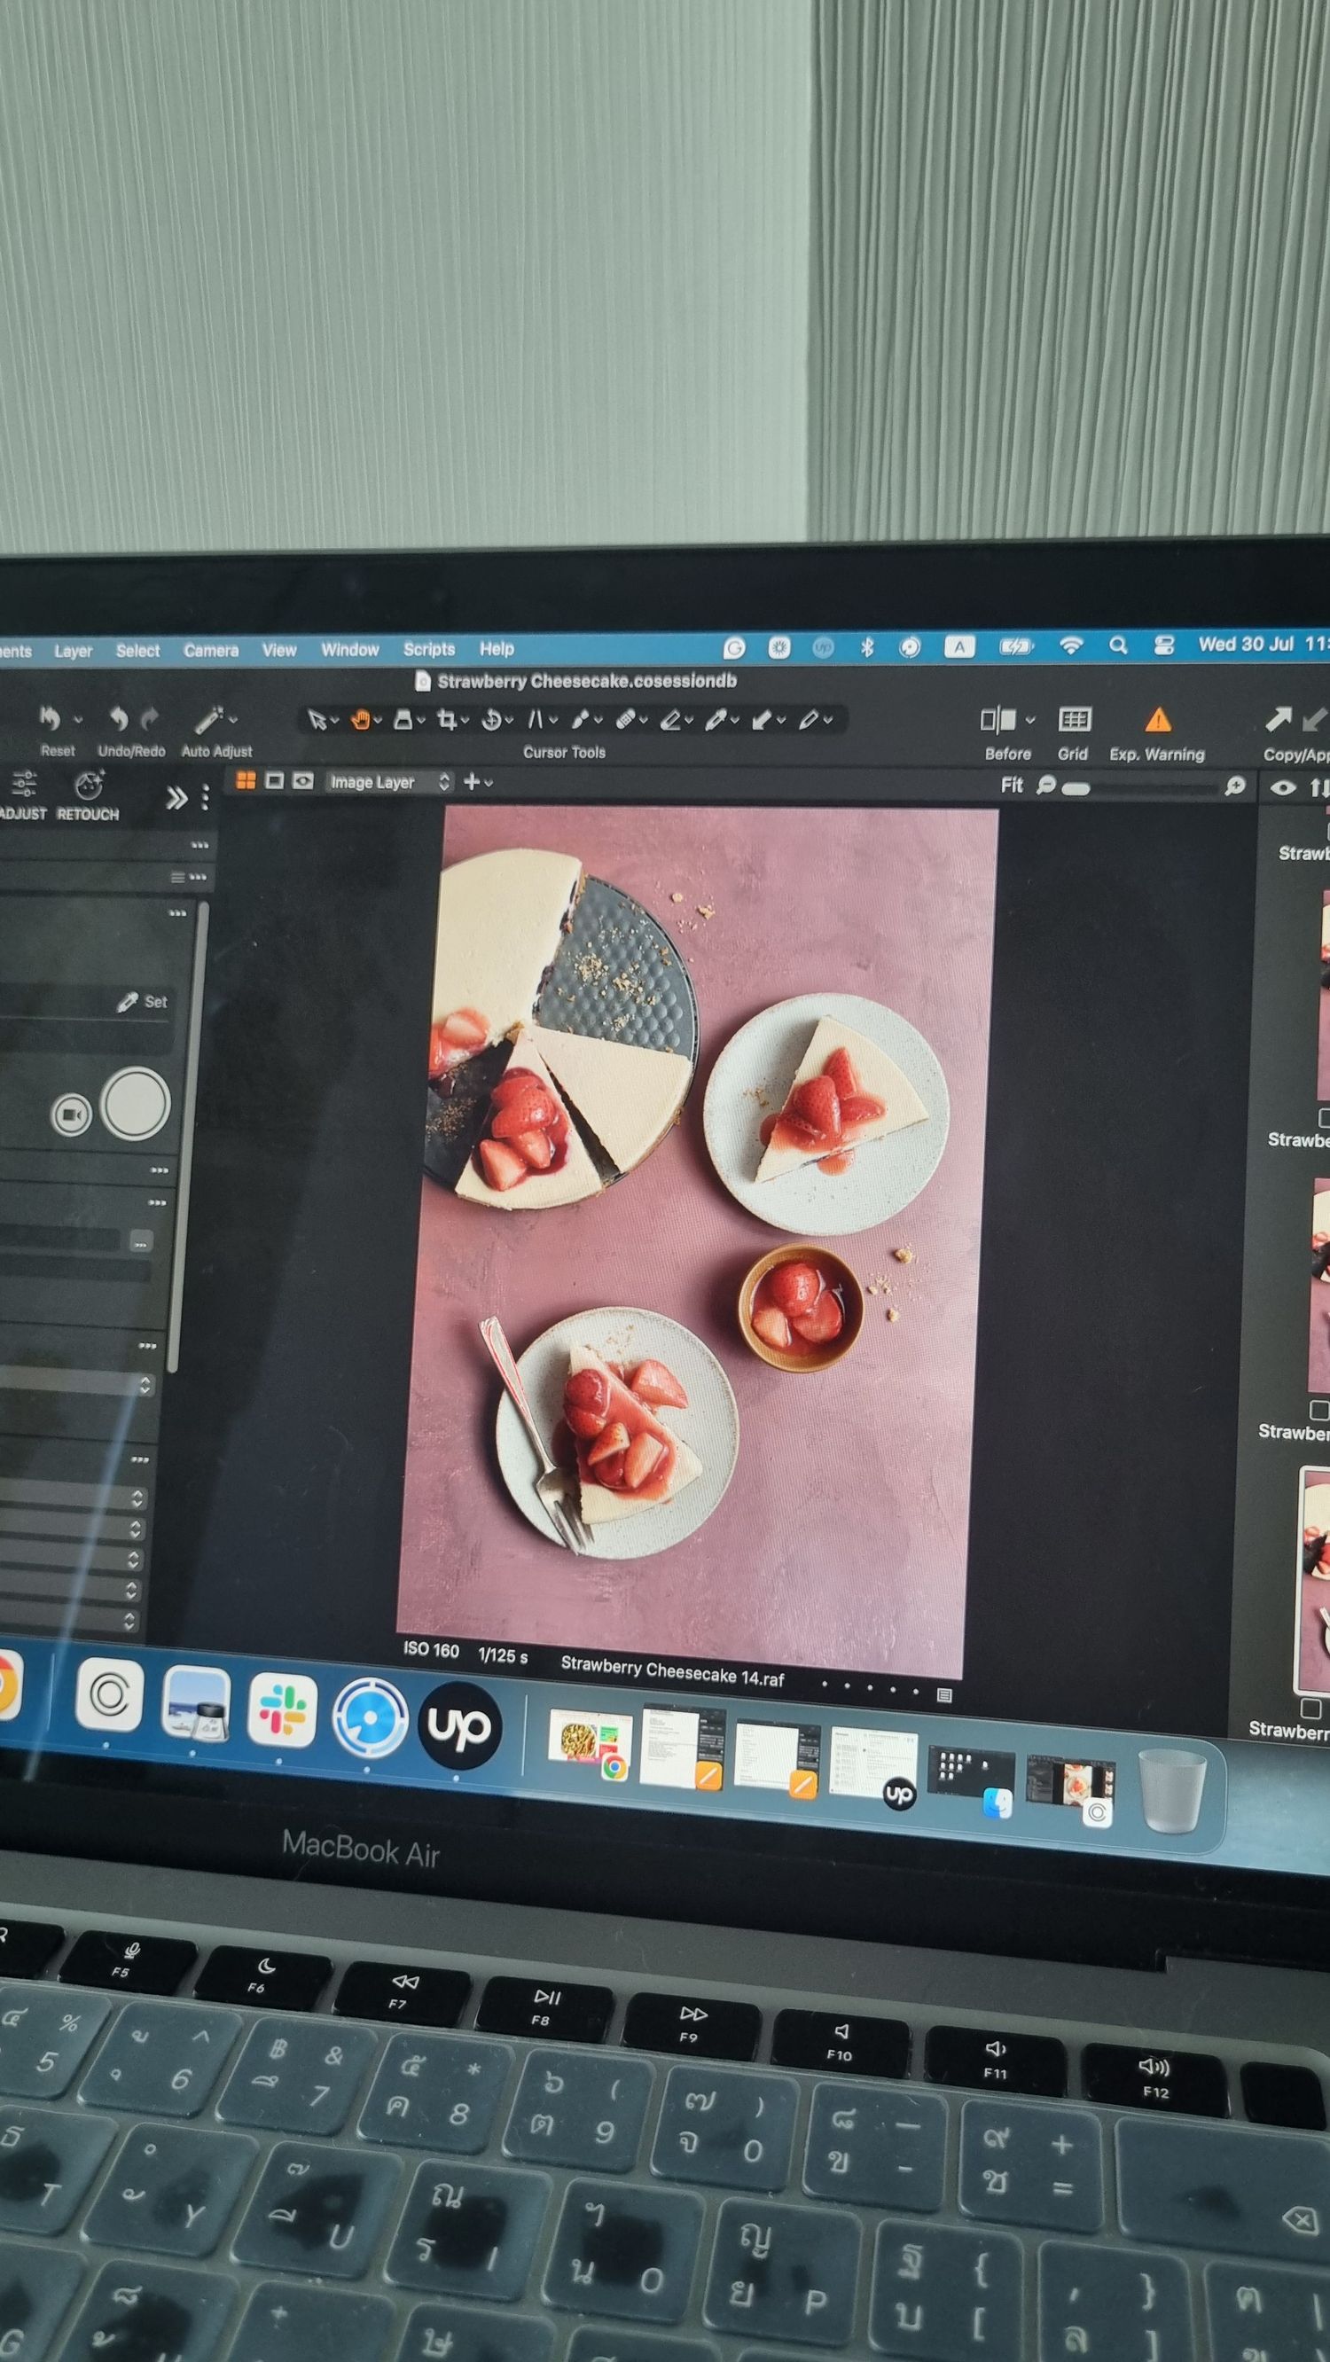Open the View menu
Screen dimensions: 1330x2362
tap(278, 650)
